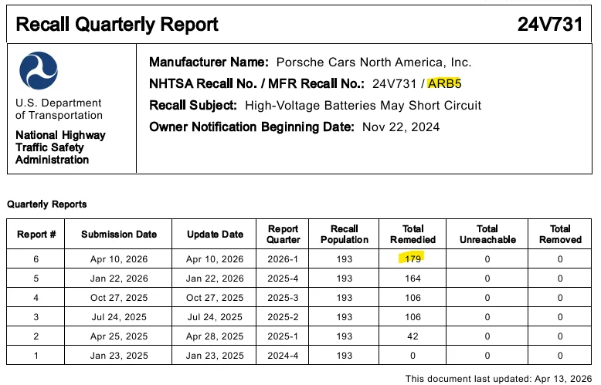Click report quarter 2026-1
The height and width of the screenshot is (385, 601).
click(x=283, y=259)
